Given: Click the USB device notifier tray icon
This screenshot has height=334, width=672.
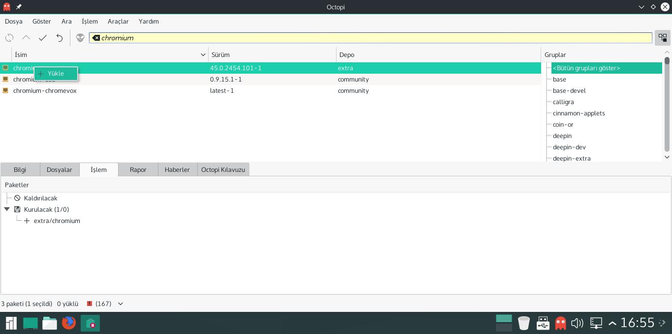Looking at the screenshot, I should click(543, 323).
